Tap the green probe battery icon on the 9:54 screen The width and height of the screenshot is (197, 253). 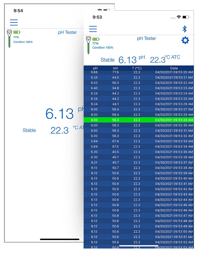pyautogui.click(x=17, y=32)
